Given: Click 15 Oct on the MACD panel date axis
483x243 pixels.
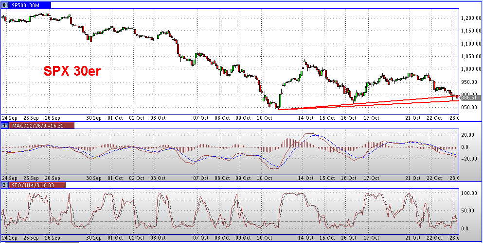Looking at the screenshot, I should [327, 178].
